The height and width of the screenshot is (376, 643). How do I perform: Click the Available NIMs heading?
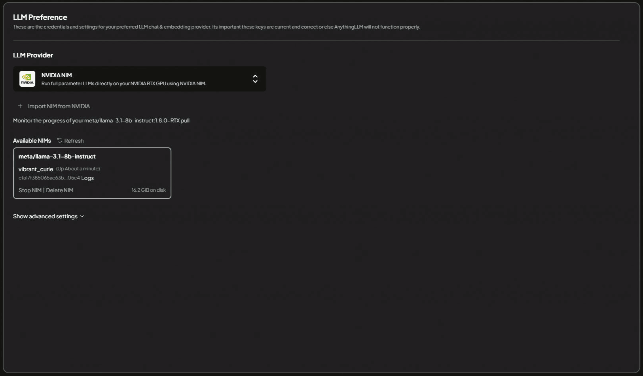click(x=32, y=141)
